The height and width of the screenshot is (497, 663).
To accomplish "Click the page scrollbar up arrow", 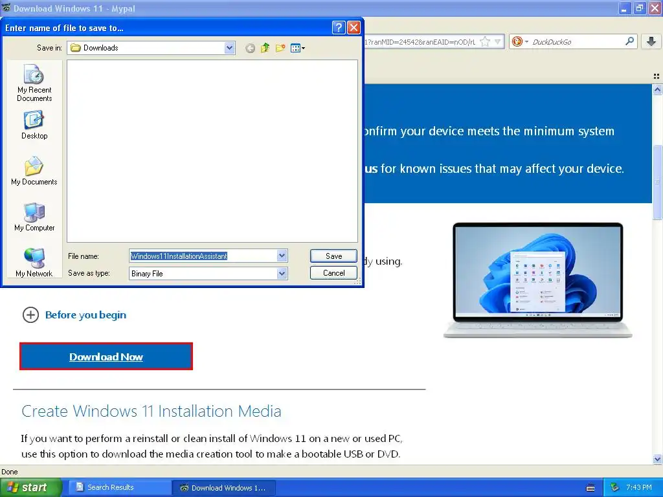I will tap(657, 89).
